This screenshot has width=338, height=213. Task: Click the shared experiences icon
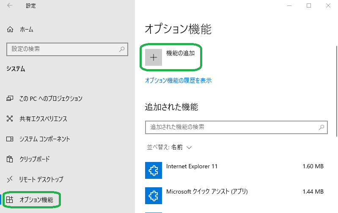click(x=10, y=119)
